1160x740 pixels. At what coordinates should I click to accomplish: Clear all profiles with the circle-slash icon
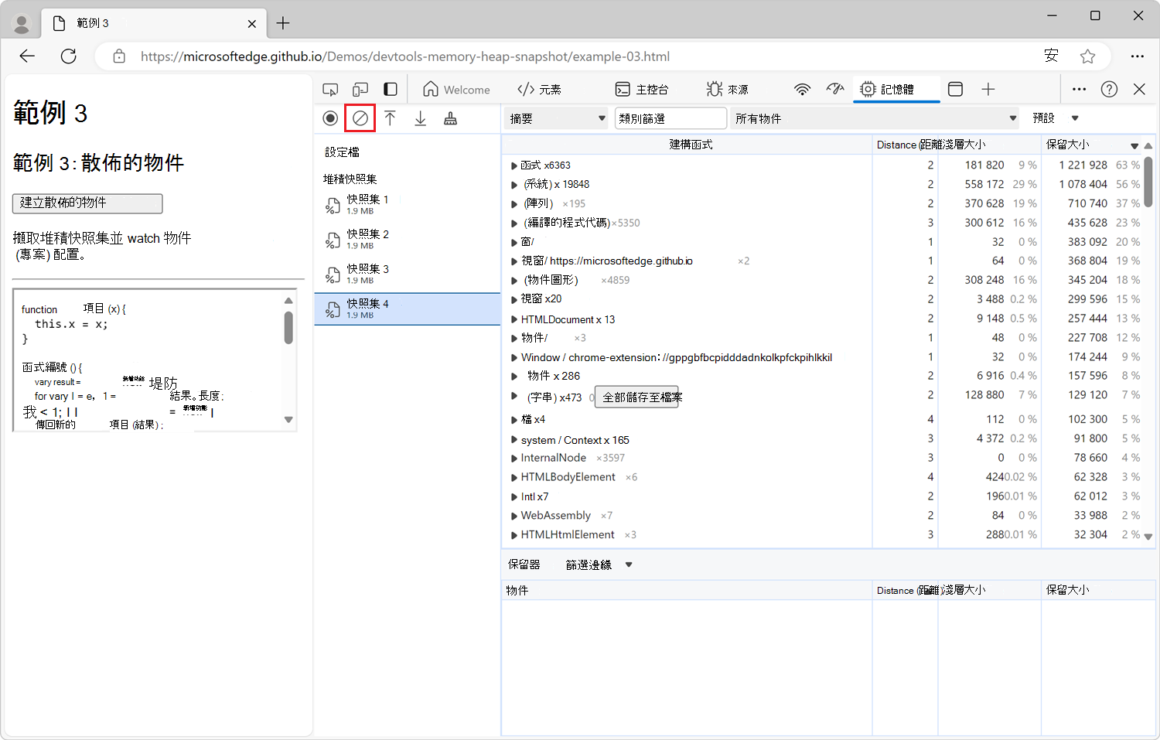360,118
